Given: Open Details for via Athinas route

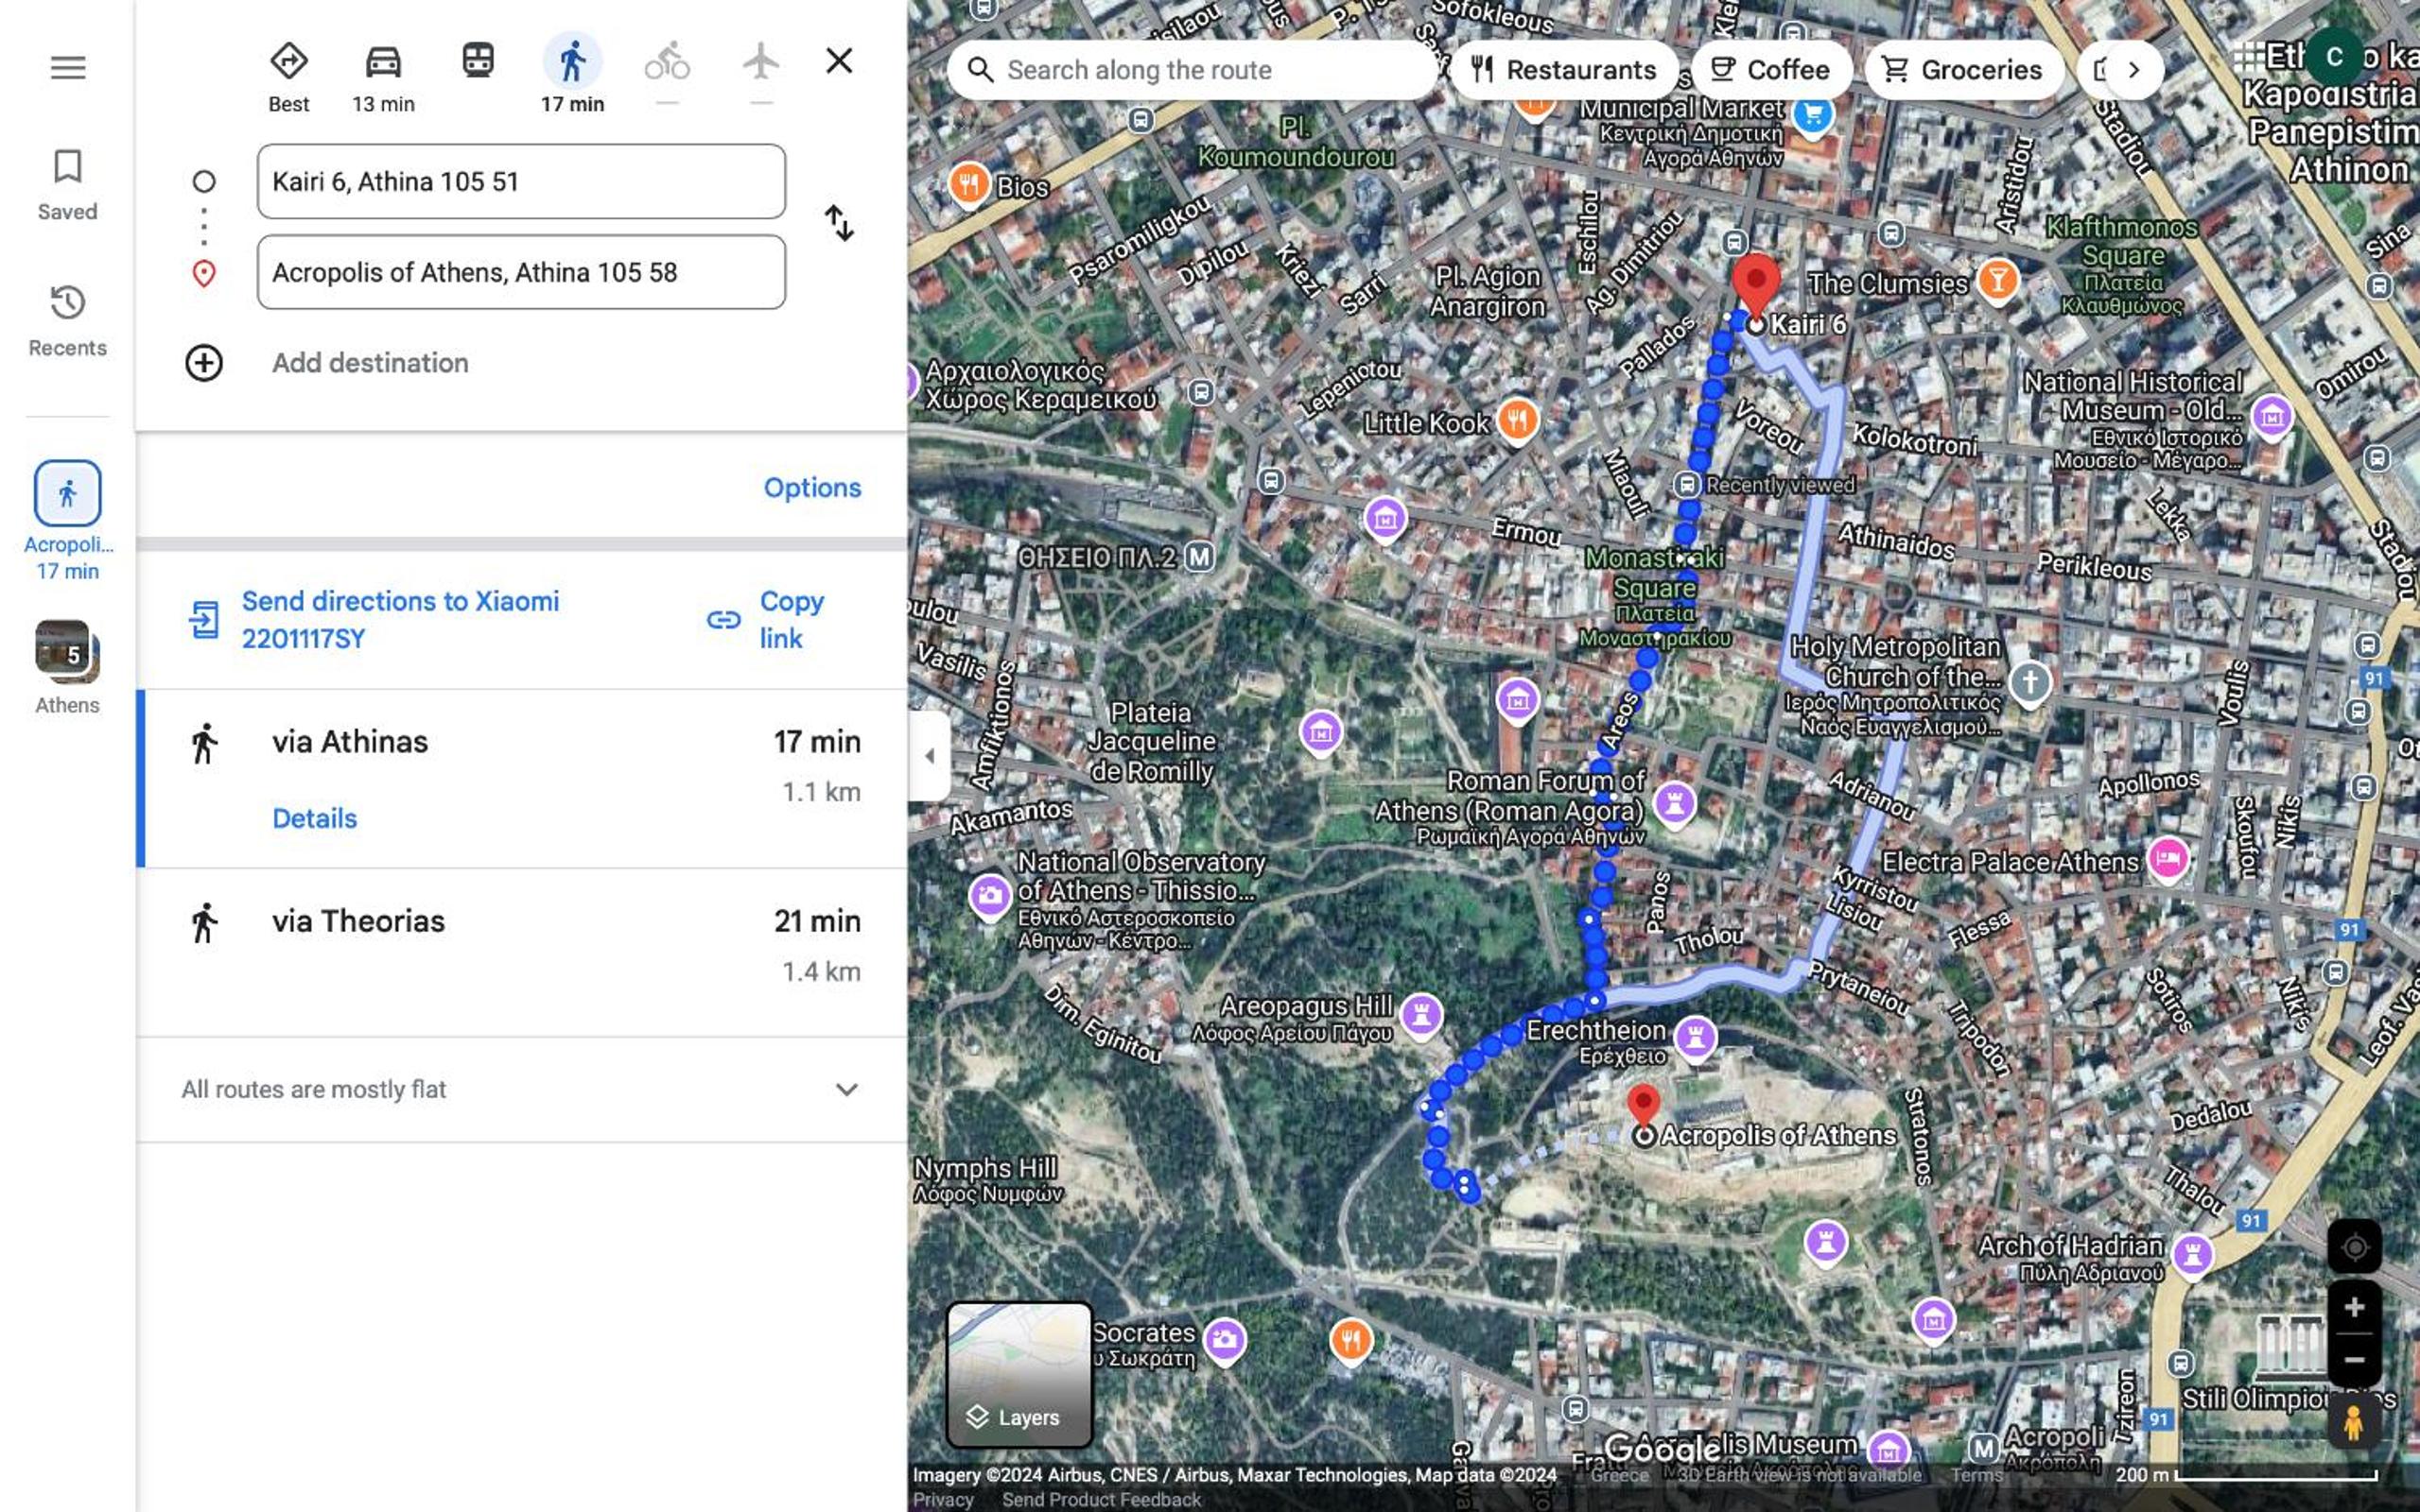Looking at the screenshot, I should tap(314, 818).
